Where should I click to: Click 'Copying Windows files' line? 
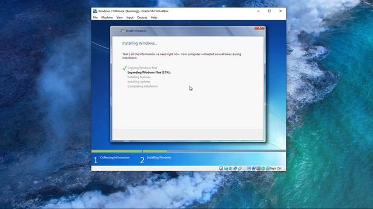pyautogui.click(x=142, y=68)
